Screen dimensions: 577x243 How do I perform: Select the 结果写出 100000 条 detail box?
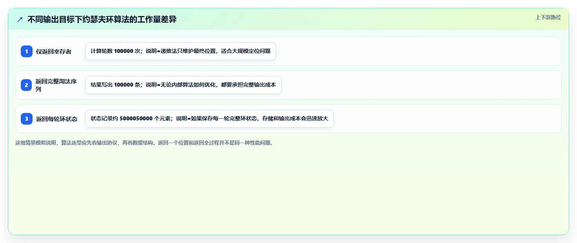183,85
